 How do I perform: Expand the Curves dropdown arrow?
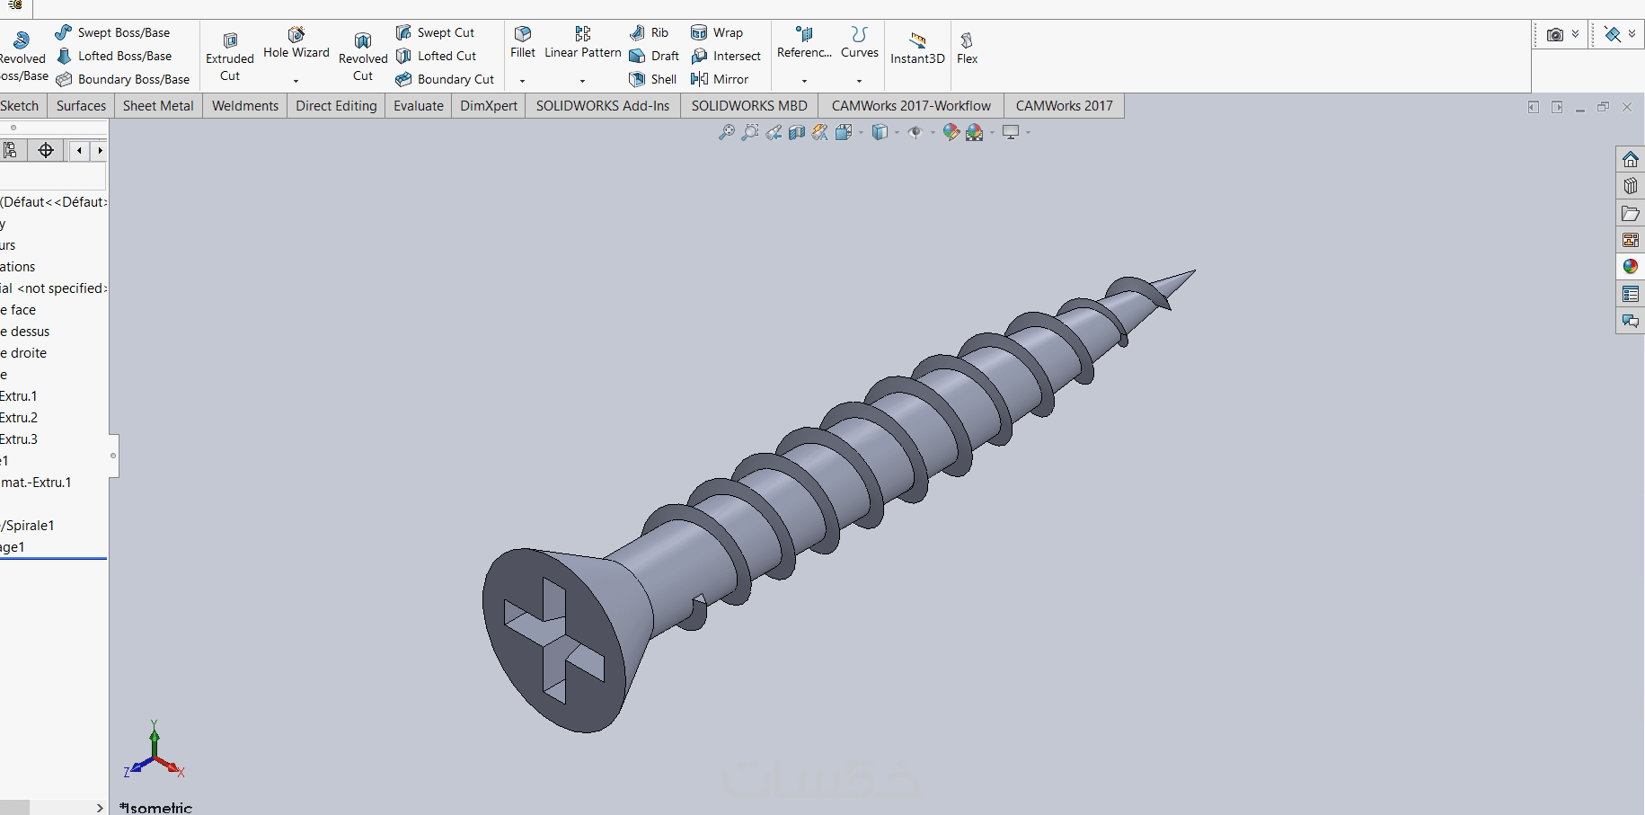[859, 81]
